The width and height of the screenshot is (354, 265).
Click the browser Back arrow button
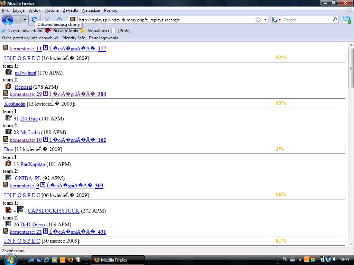7,20
